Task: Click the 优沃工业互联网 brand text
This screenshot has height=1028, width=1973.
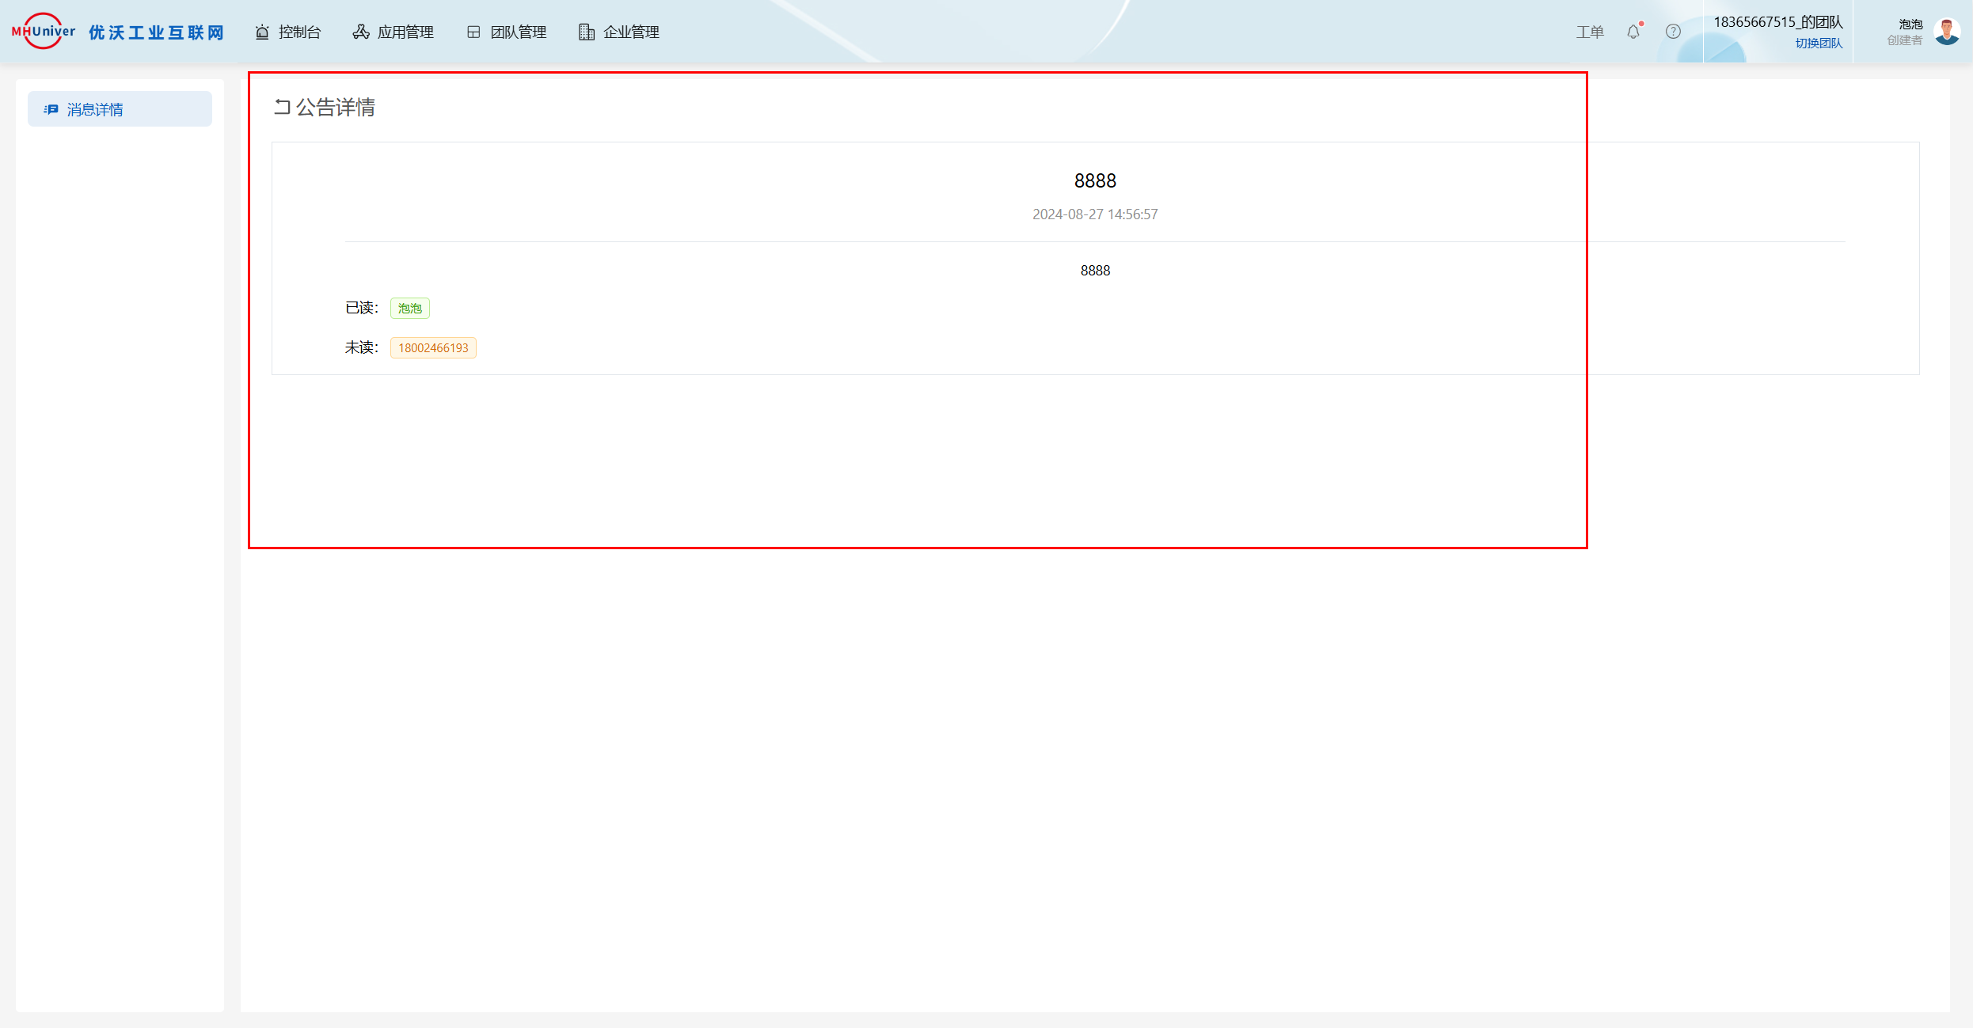Action: point(157,32)
